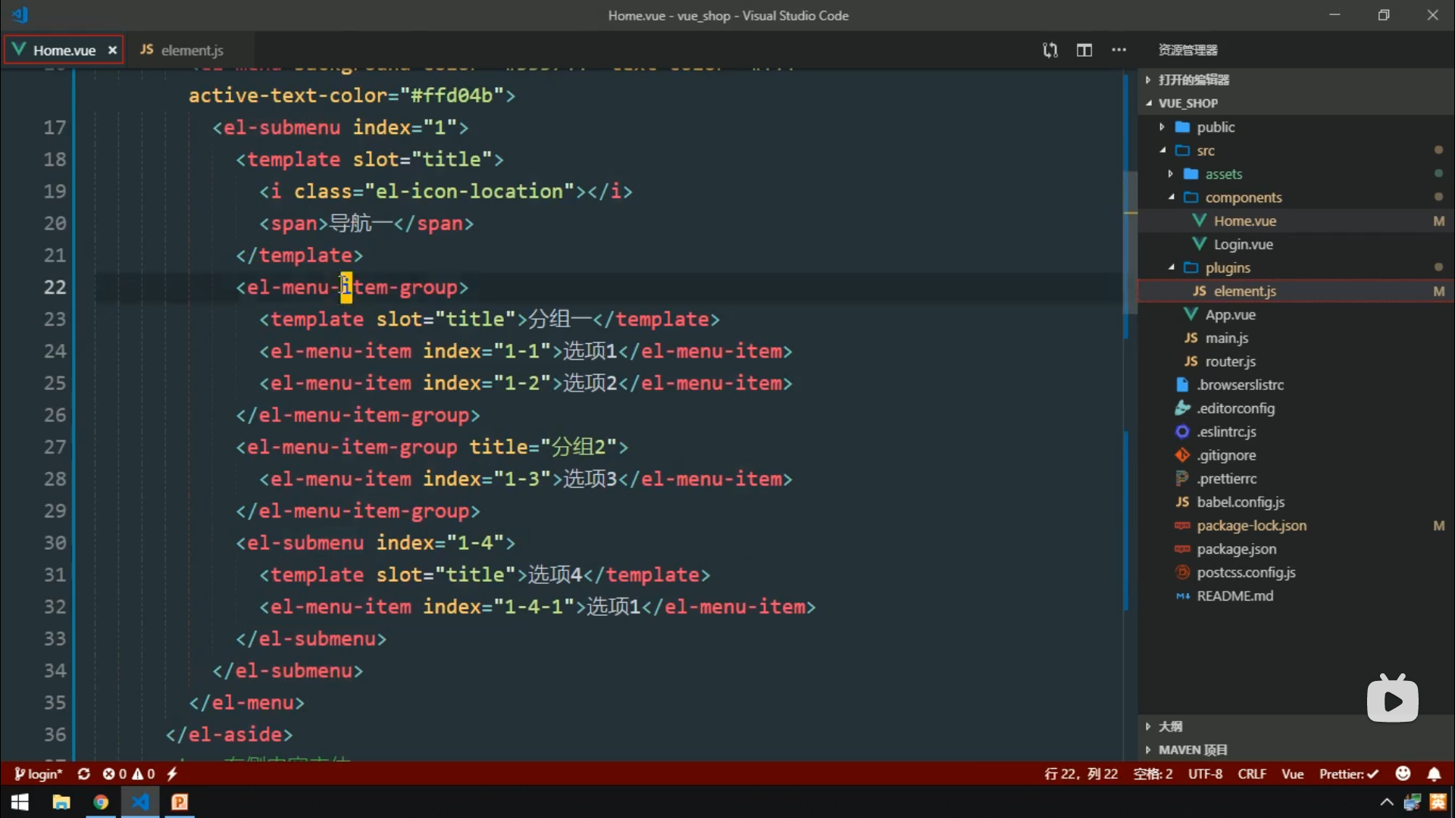Open the Windows Start menu
The width and height of the screenshot is (1455, 818).
click(x=20, y=802)
